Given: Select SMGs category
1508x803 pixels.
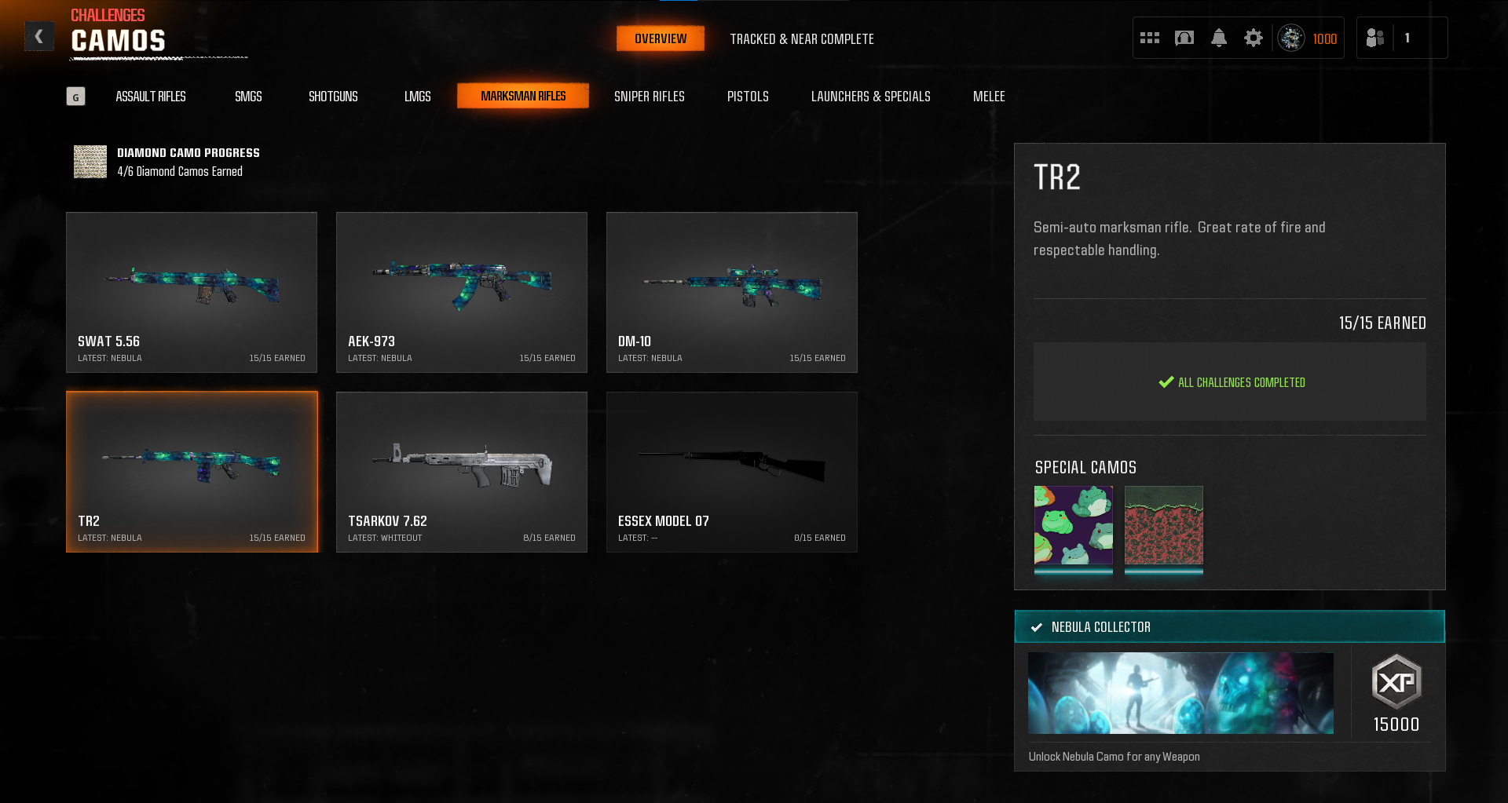Looking at the screenshot, I should tap(248, 97).
